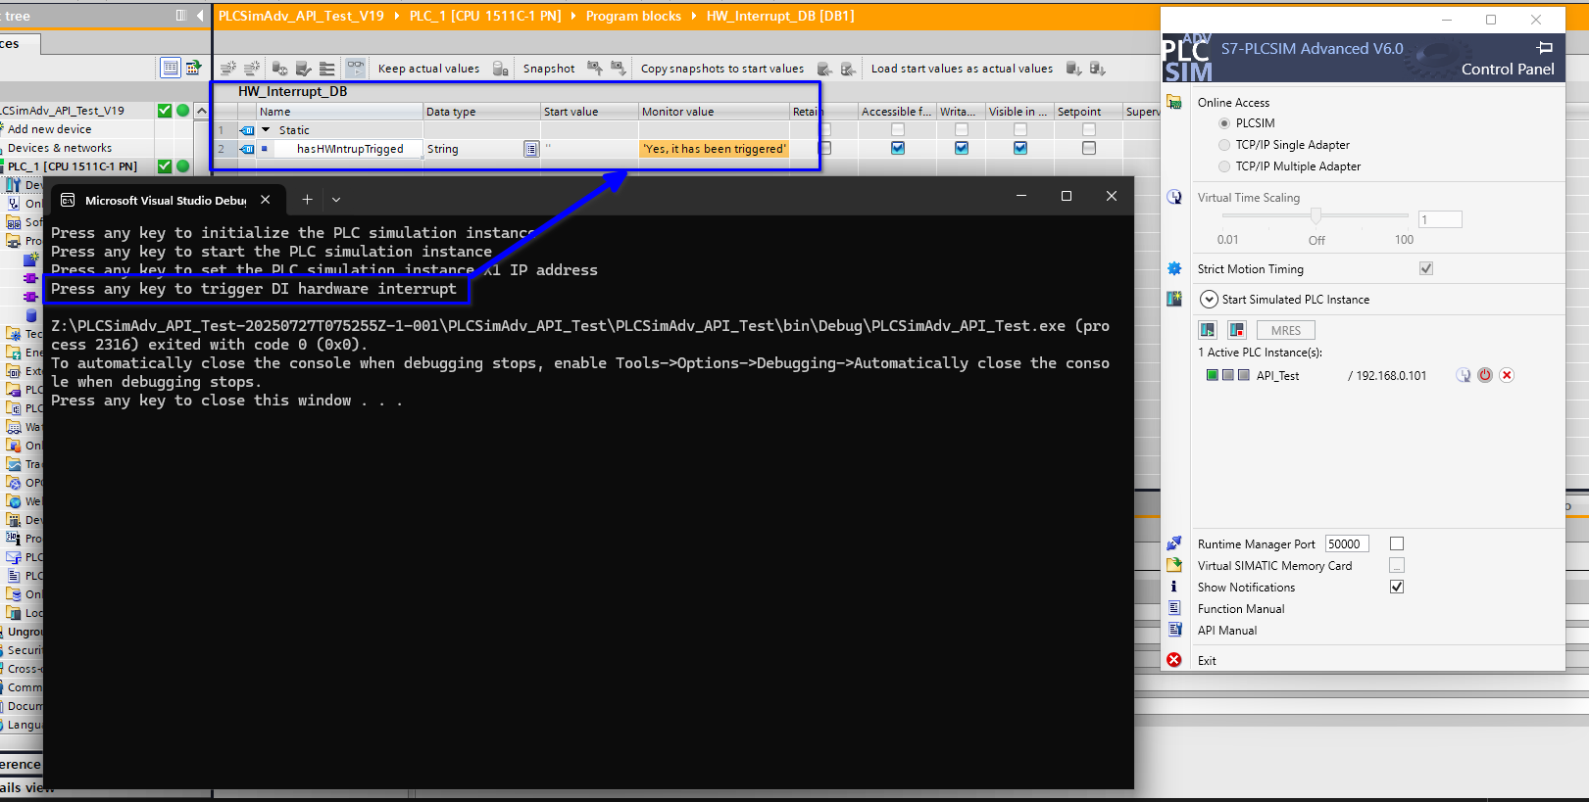Collapse the Static row in data block
The height and width of the screenshot is (802, 1589).
pyautogui.click(x=265, y=129)
